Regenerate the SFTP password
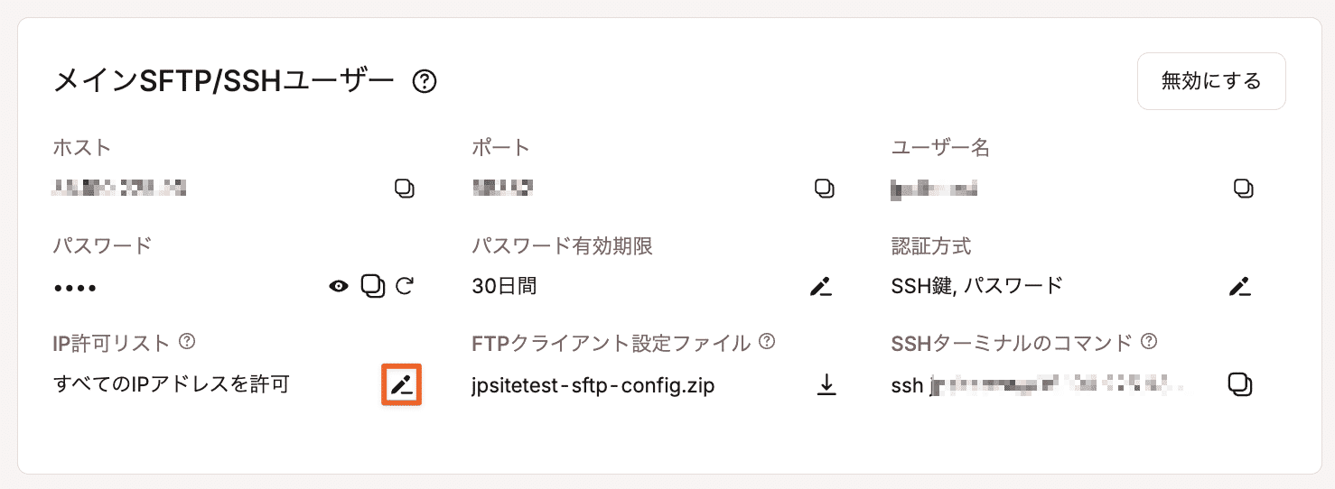Image resolution: width=1335 pixels, height=489 pixels. coord(405,286)
